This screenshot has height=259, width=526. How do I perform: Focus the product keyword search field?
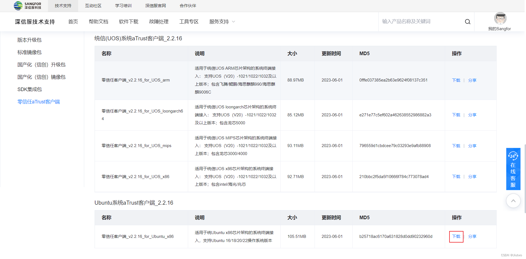(x=421, y=21)
